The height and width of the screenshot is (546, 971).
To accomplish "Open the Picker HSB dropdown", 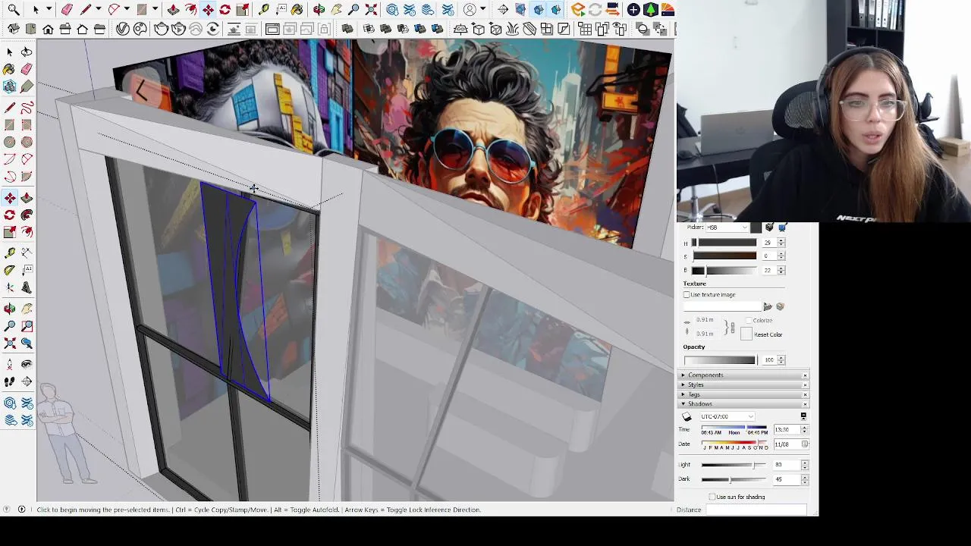I will tap(727, 227).
